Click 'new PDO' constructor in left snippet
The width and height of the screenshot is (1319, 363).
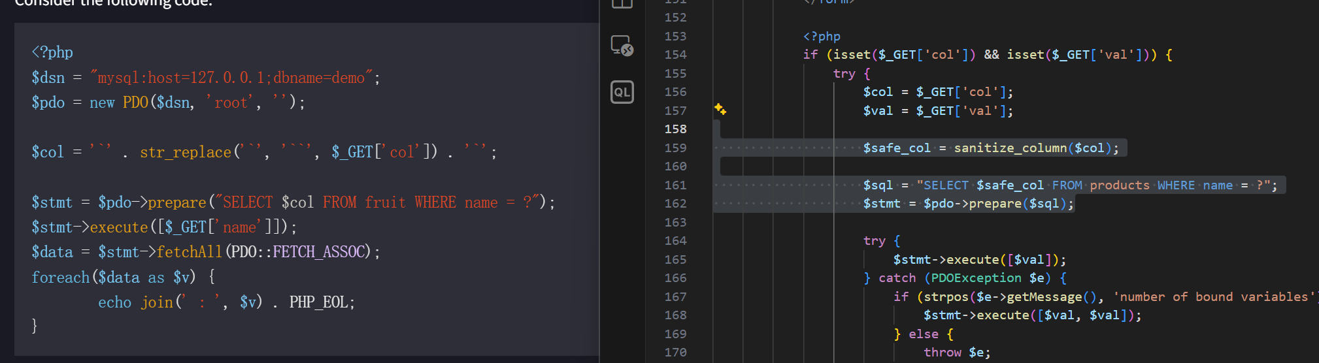[x=119, y=103]
